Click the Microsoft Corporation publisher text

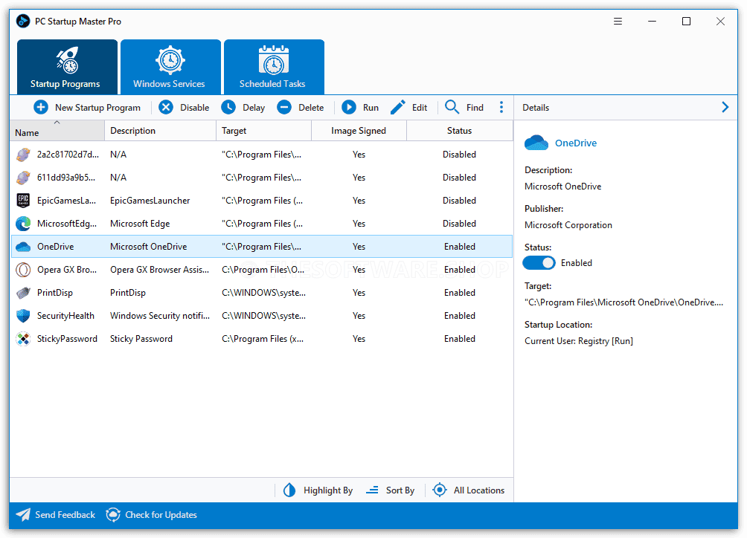(x=568, y=225)
